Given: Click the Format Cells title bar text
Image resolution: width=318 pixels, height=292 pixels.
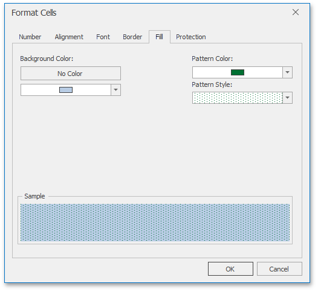Looking at the screenshot, I should click(x=34, y=13).
